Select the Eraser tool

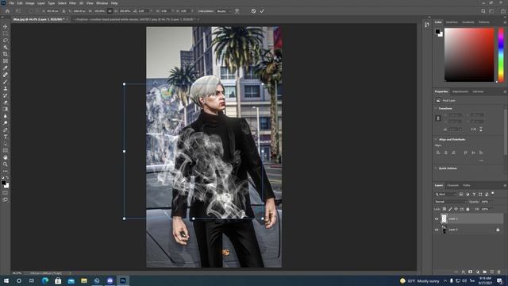(x=6, y=102)
